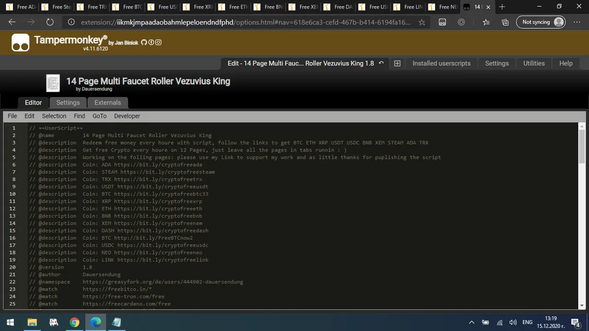Click the circular extension icon in toolbar
The height and width of the screenshot is (331, 589).
coord(462,22)
